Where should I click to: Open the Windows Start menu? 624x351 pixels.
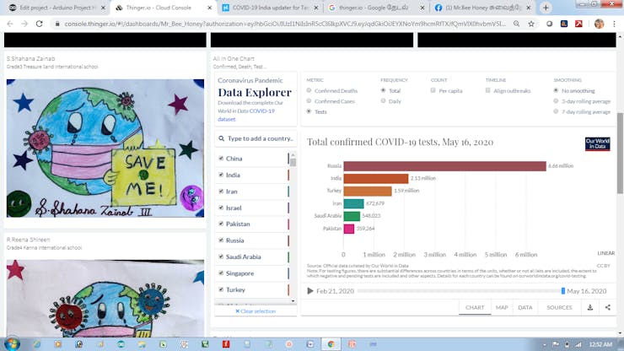click(x=10, y=343)
